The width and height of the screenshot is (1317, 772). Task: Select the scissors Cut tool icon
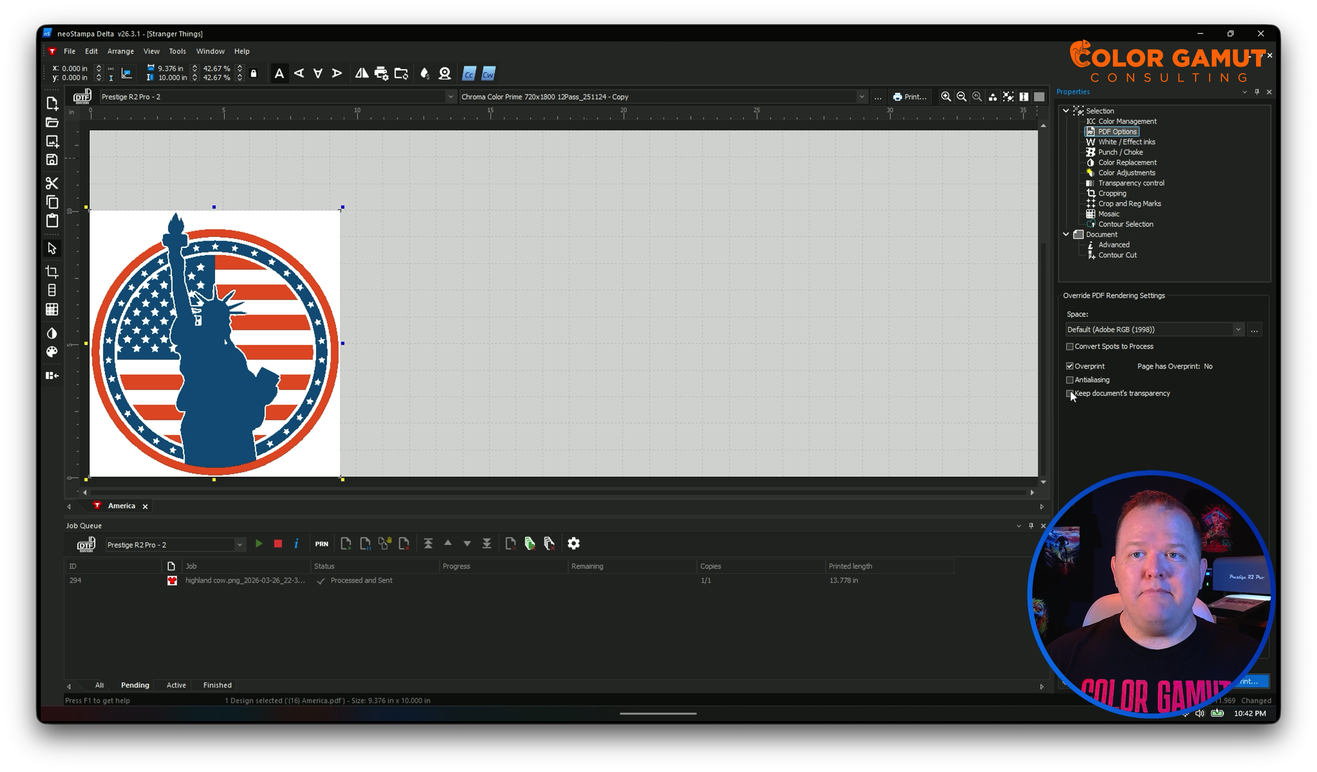tap(52, 183)
